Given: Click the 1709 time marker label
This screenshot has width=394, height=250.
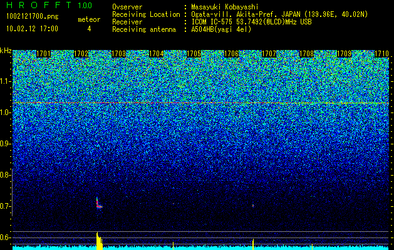Looking at the screenshot, I should pyautogui.click(x=345, y=54).
